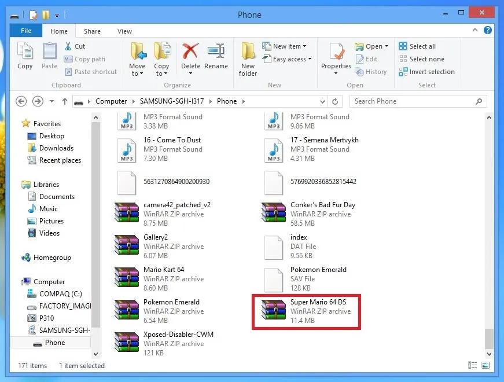The image size is (504, 382).
Task: Click Paste shortcut in the ribbon
Action: [x=91, y=72]
